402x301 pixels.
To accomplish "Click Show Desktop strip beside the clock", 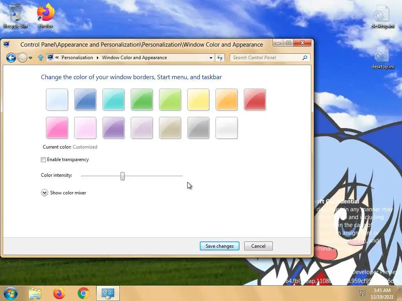I will pos(399,293).
